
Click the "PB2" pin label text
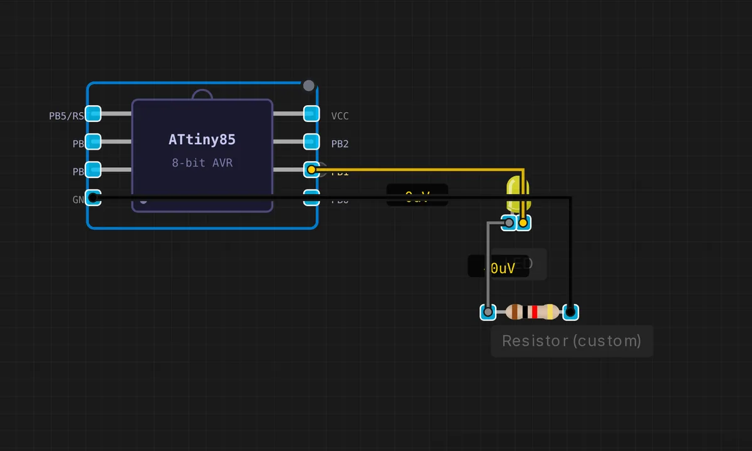(340, 144)
